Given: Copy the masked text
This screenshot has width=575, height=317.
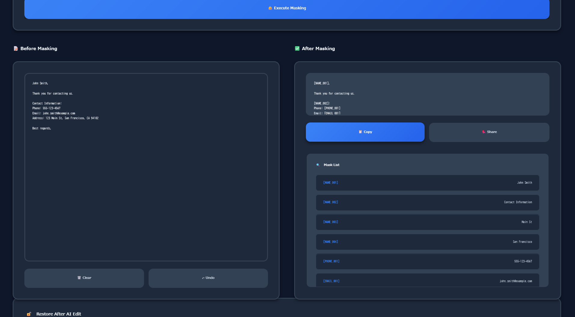Looking at the screenshot, I should tap(365, 132).
